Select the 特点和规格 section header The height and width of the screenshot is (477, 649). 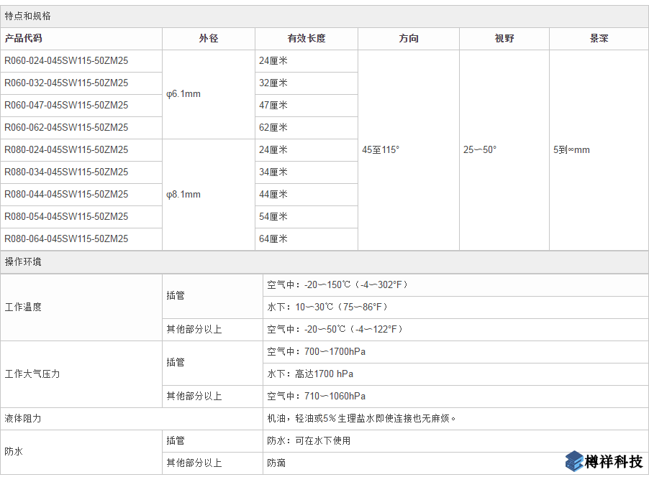(x=28, y=16)
